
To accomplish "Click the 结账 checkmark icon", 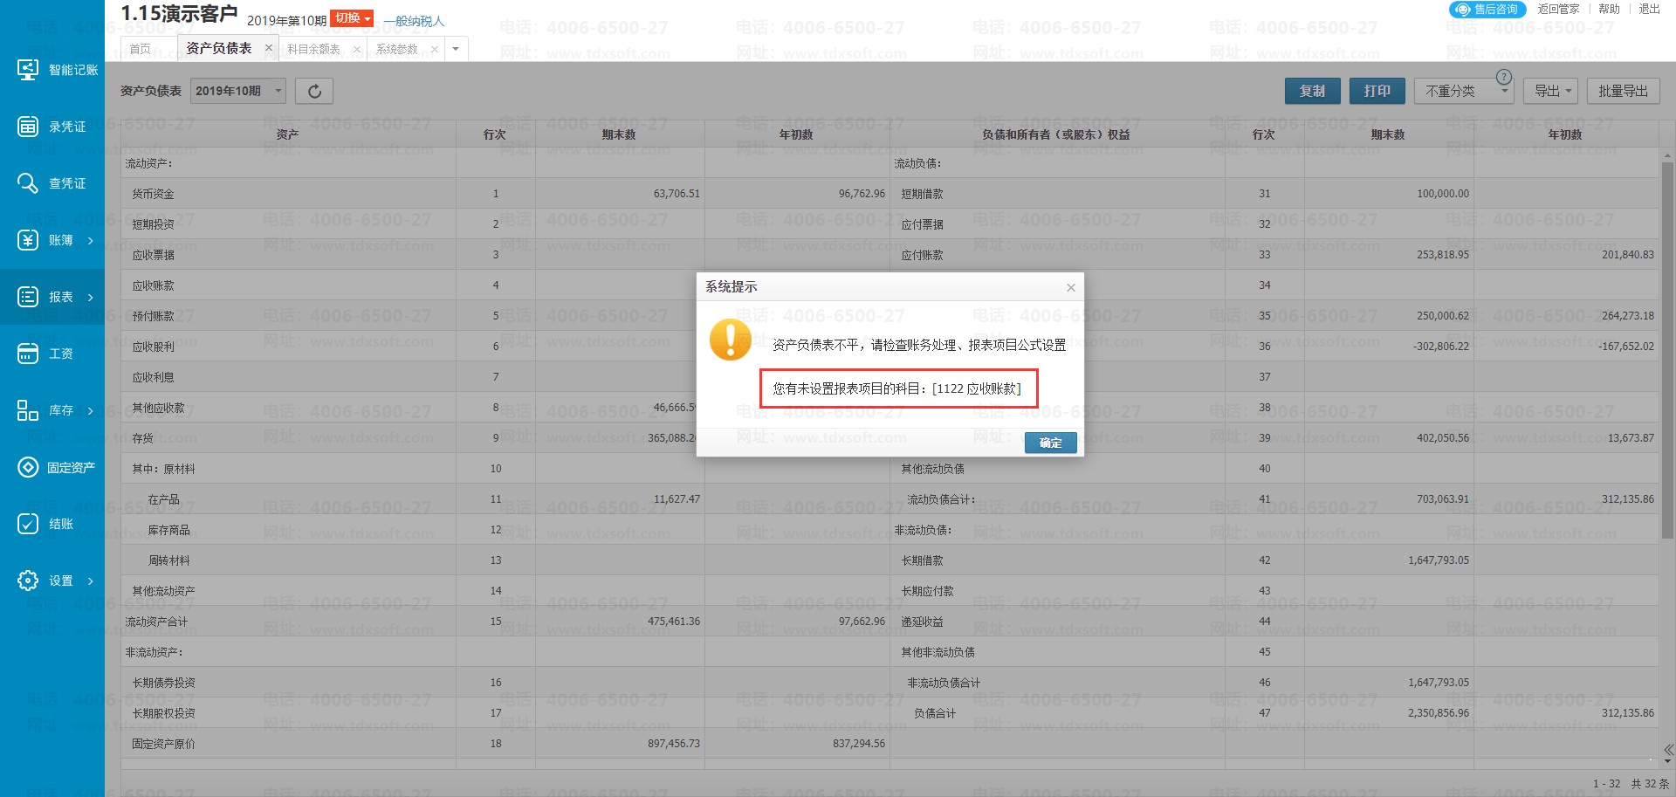I will [28, 524].
